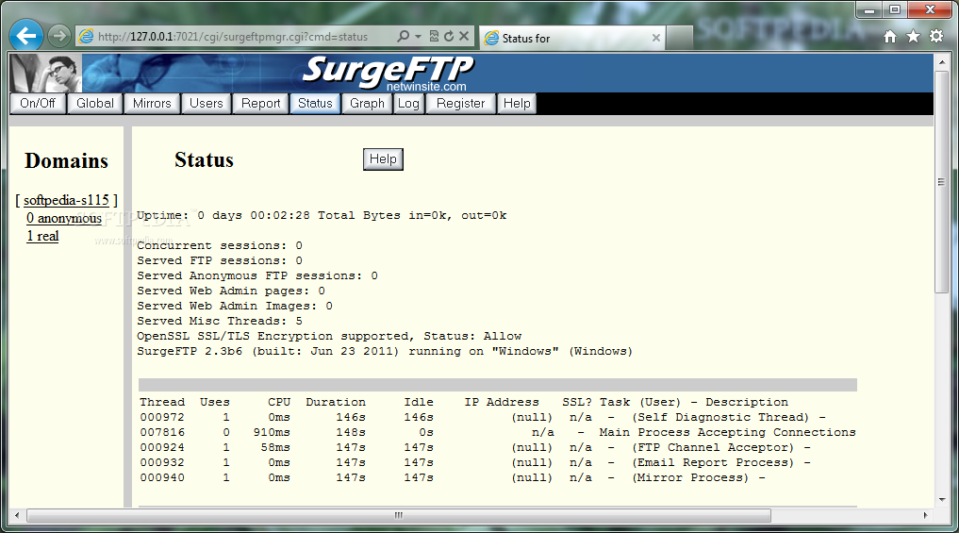
Task: Click thread ID 000972 in the table
Action: 162,417
